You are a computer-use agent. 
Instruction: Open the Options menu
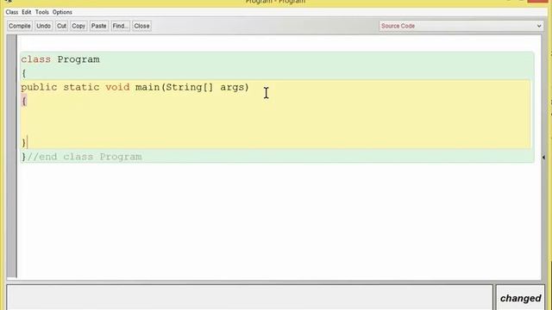62,12
